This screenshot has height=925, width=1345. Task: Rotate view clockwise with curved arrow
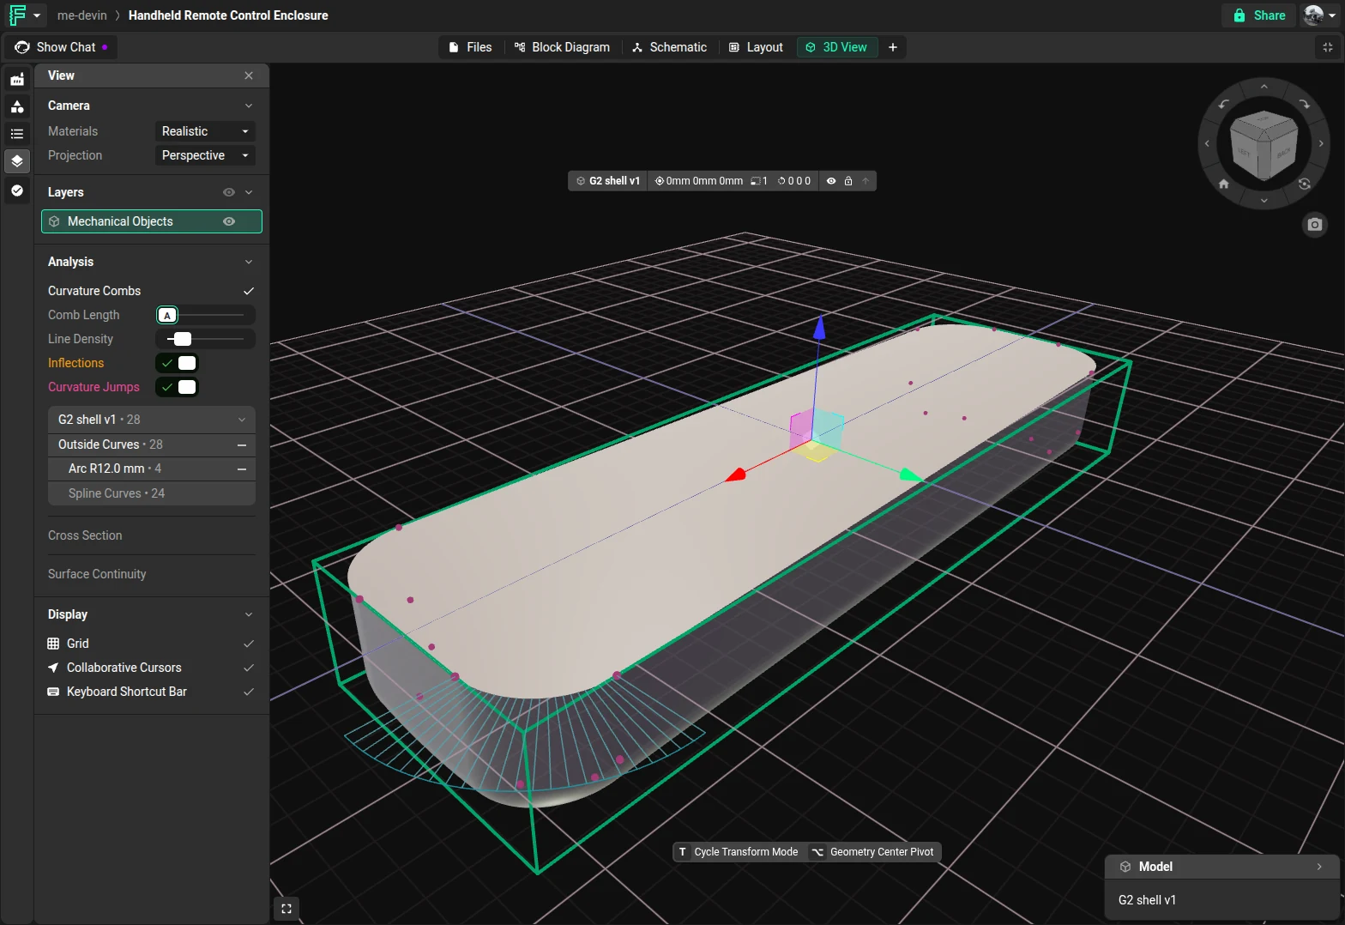(x=1304, y=105)
